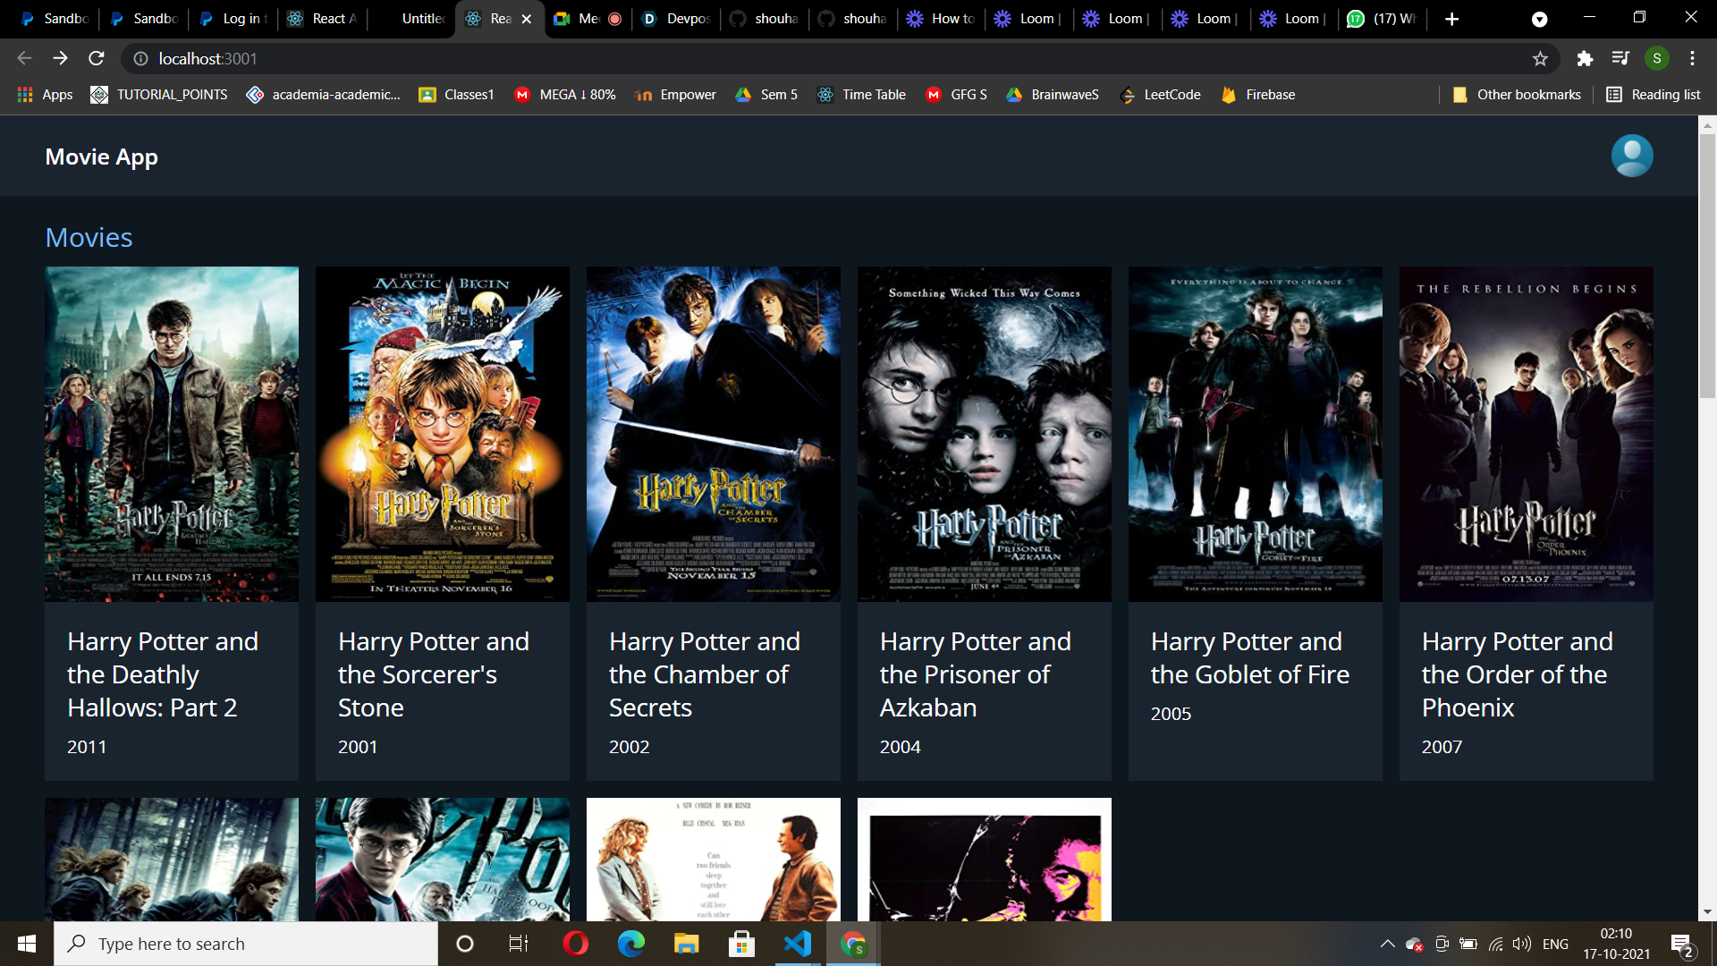This screenshot has width=1717, height=966.
Task: Bookmark this page with star icon
Action: pos(1540,59)
